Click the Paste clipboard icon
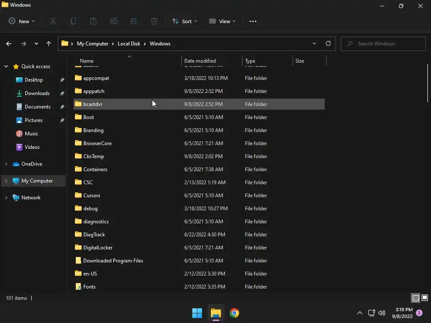The width and height of the screenshot is (431, 323). 93,21
